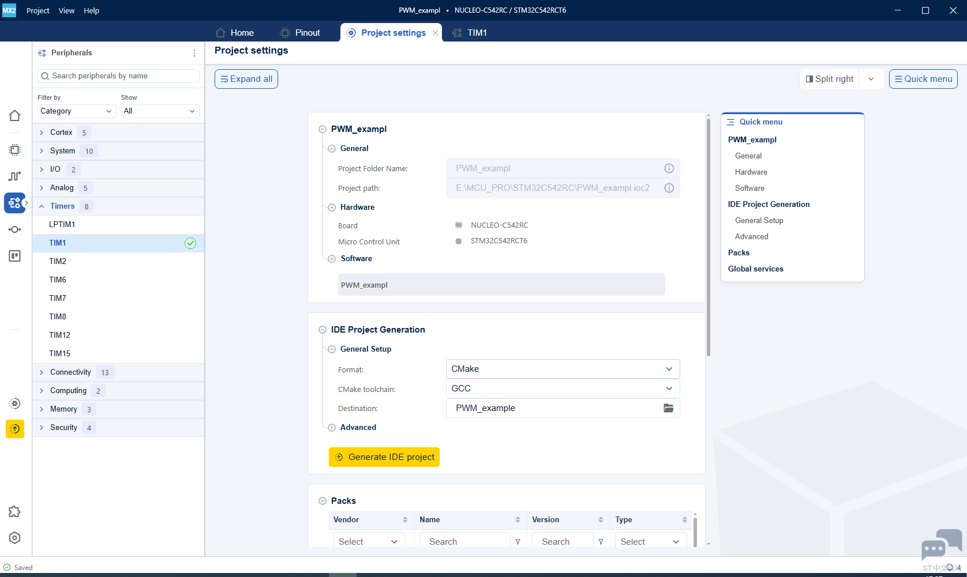Click the Expand all button
Screen dimensions: 967x577
246,79
